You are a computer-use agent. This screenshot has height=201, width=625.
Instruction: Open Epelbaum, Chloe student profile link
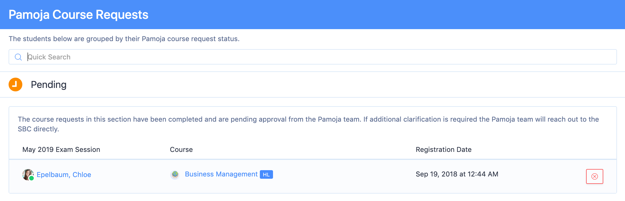(64, 175)
